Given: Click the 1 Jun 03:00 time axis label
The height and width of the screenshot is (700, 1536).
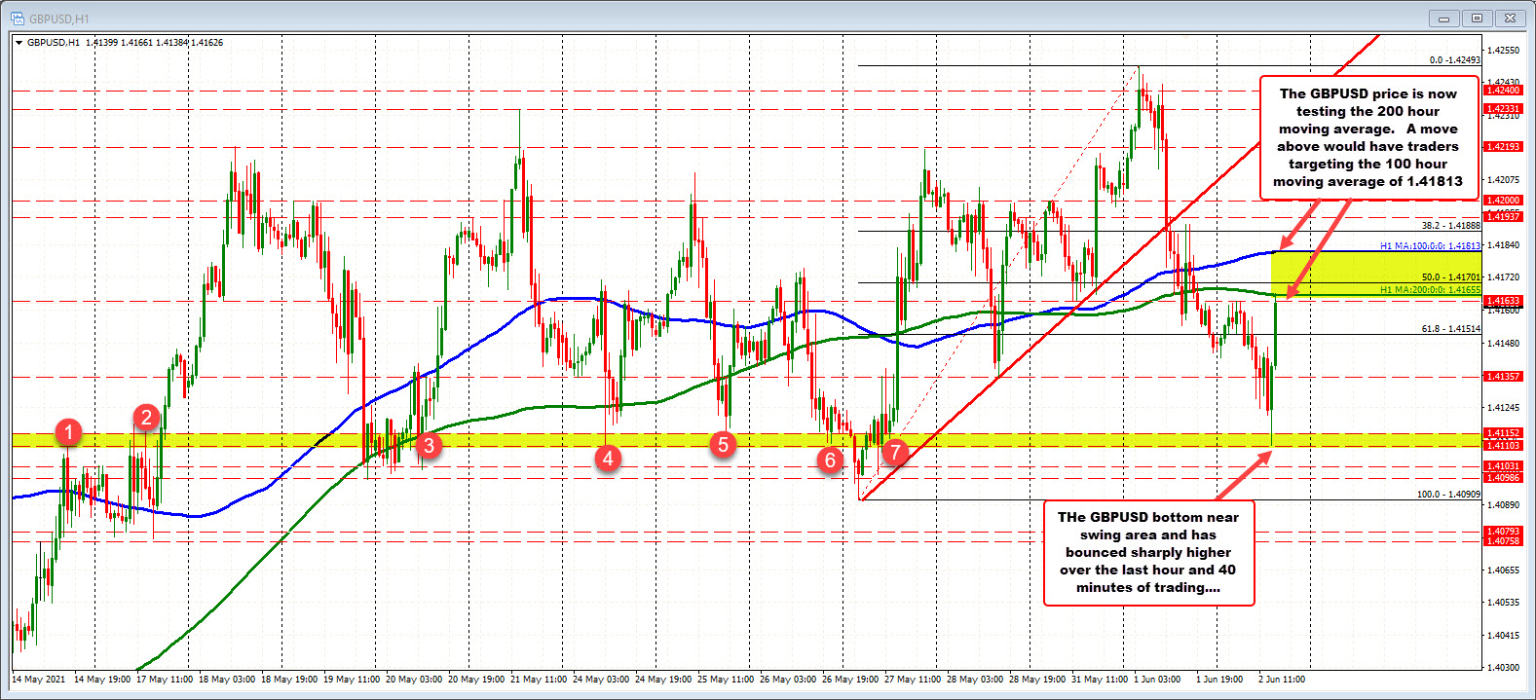Looking at the screenshot, I should 1157,680.
